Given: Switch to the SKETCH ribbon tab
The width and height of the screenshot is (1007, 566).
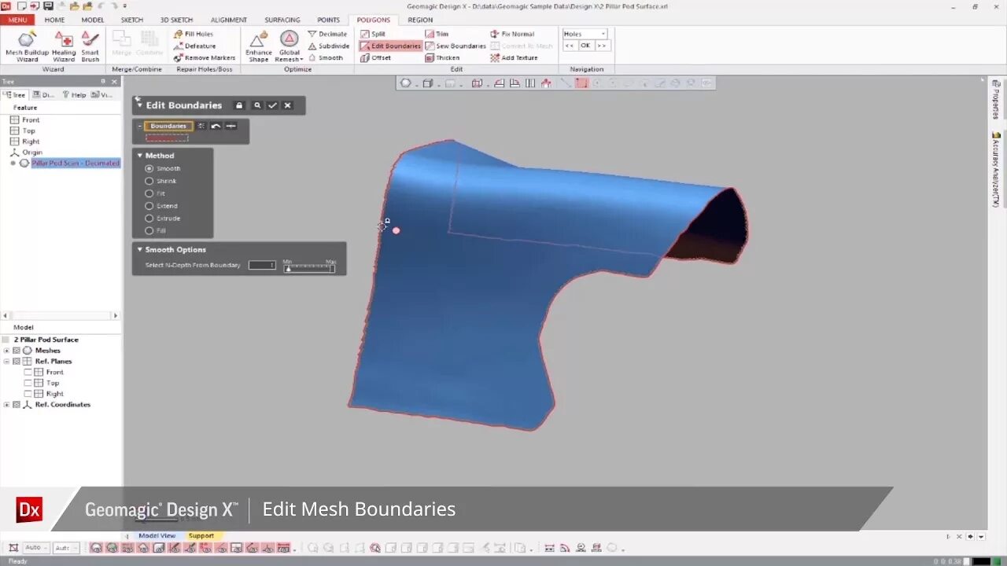Looking at the screenshot, I should tap(132, 20).
